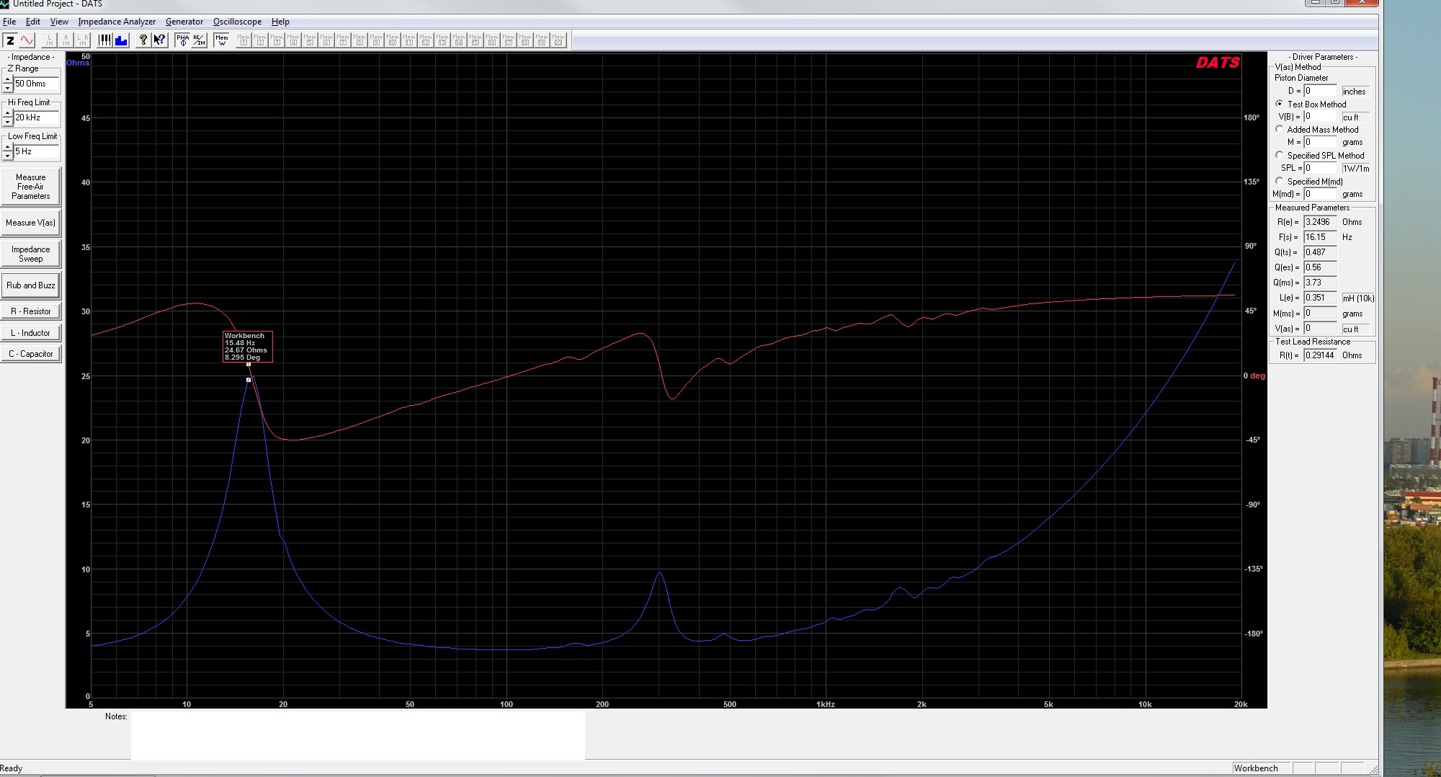Screen dimensions: 1441x777
Task: Select the Mem 5 memory slot icon
Action: 310,40
